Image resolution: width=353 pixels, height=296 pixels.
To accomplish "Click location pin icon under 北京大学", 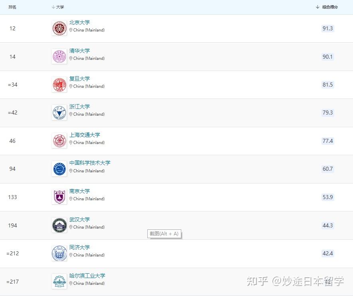I will (71, 30).
